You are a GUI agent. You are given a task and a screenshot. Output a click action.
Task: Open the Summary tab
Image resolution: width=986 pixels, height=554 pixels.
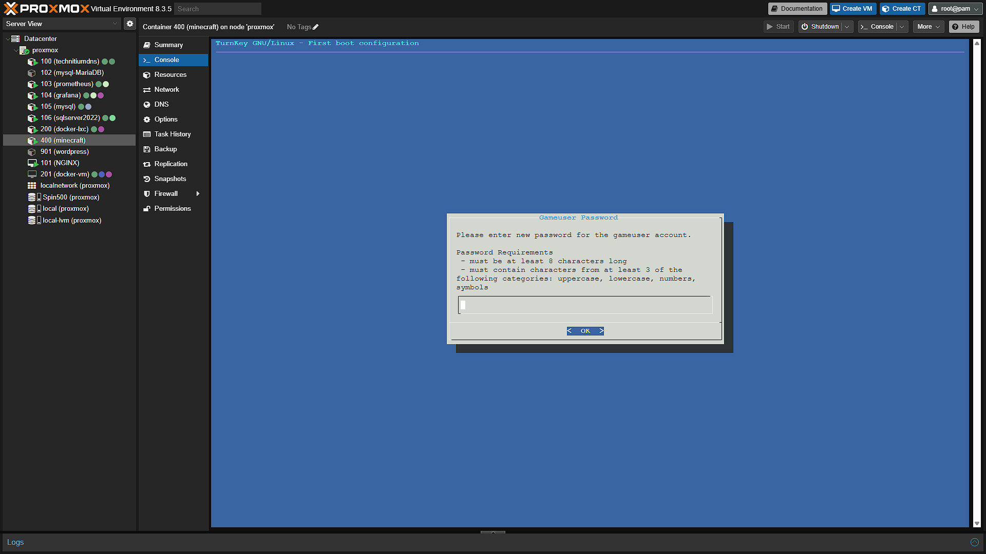click(173, 45)
